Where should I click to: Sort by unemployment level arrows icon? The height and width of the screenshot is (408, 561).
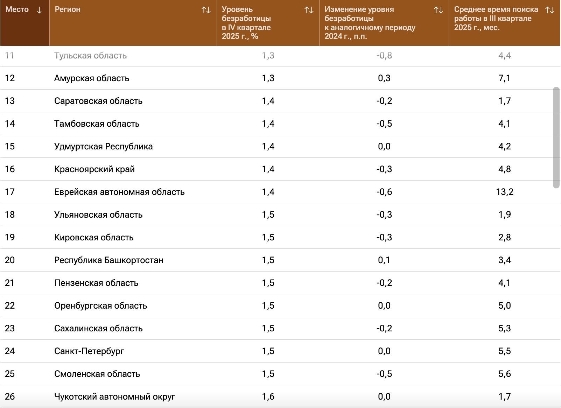309,10
